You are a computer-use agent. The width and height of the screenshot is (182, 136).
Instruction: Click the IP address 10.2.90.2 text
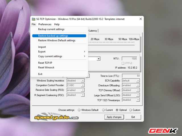(x=126, y=68)
